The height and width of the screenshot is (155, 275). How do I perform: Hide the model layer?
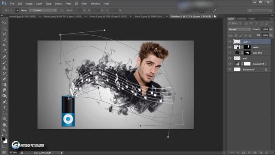coord(229,47)
